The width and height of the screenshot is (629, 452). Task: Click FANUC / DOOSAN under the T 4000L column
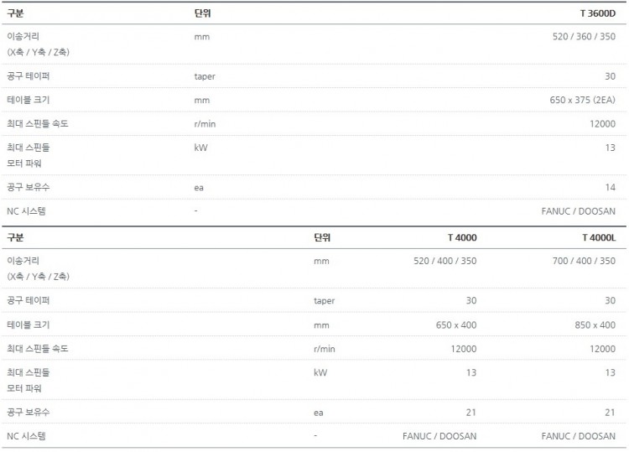(578, 436)
